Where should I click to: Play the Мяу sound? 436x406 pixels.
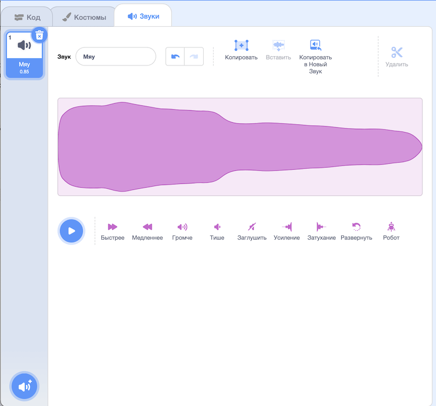pyautogui.click(x=71, y=231)
